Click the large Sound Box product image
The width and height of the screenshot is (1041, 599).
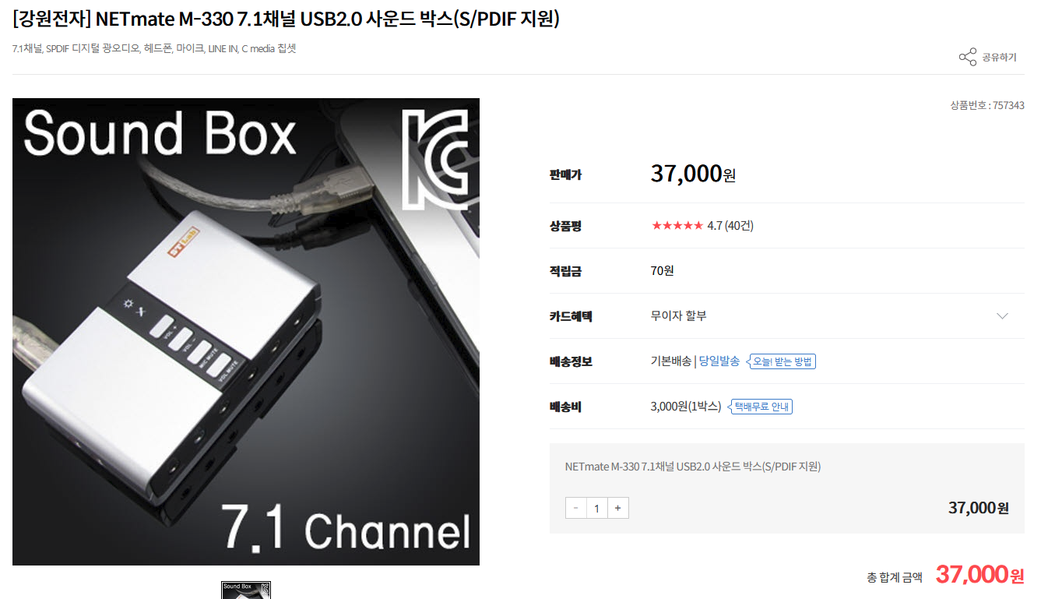(246, 332)
